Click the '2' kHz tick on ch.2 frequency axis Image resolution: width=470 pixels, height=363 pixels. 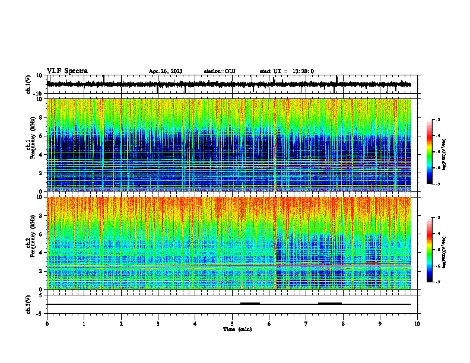(42, 271)
